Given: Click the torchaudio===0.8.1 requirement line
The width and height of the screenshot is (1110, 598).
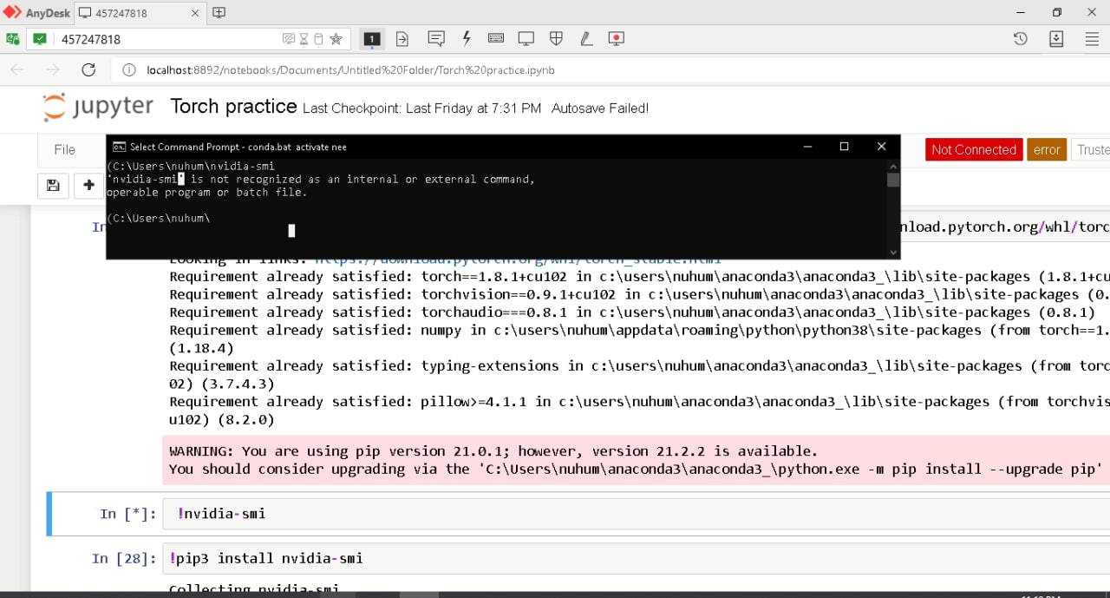Looking at the screenshot, I should pos(632,312).
